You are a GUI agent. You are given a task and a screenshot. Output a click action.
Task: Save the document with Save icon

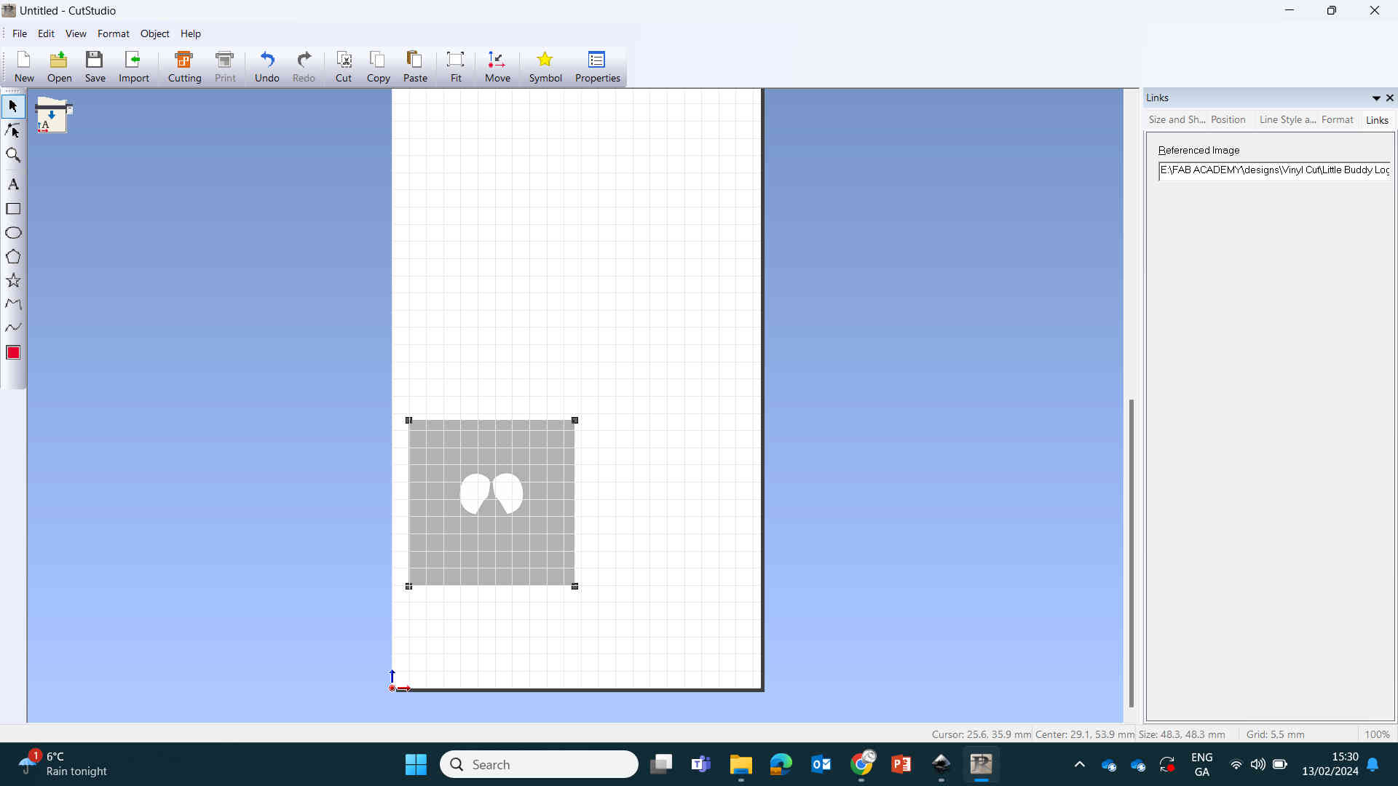(95, 67)
